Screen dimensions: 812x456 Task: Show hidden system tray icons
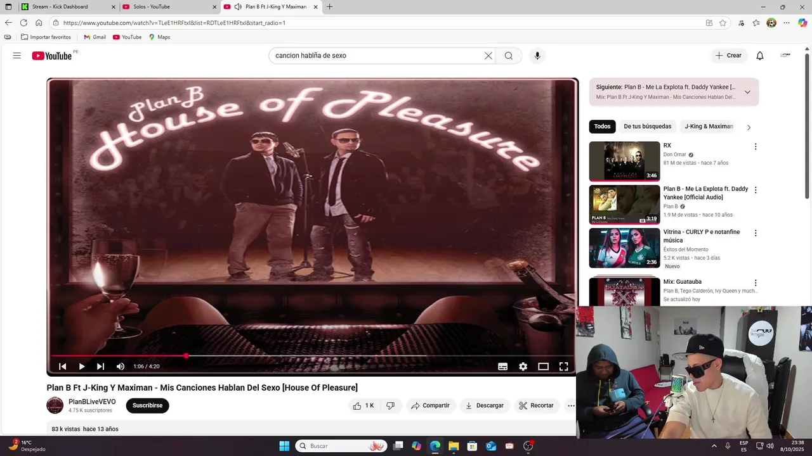point(714,446)
